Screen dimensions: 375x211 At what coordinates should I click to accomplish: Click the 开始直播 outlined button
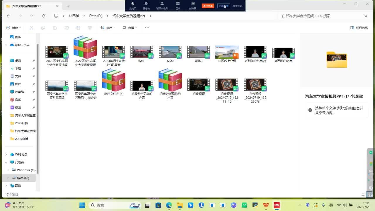point(224,6)
